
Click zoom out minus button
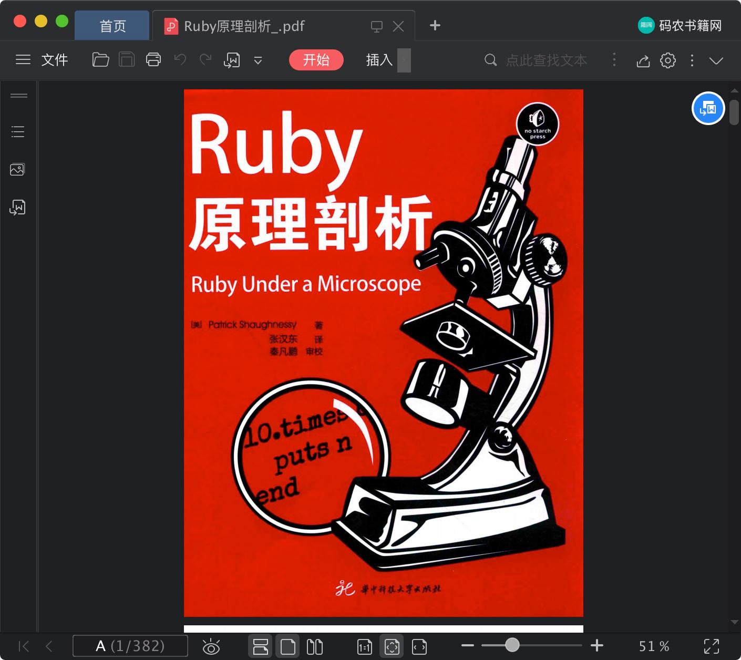[x=468, y=645]
